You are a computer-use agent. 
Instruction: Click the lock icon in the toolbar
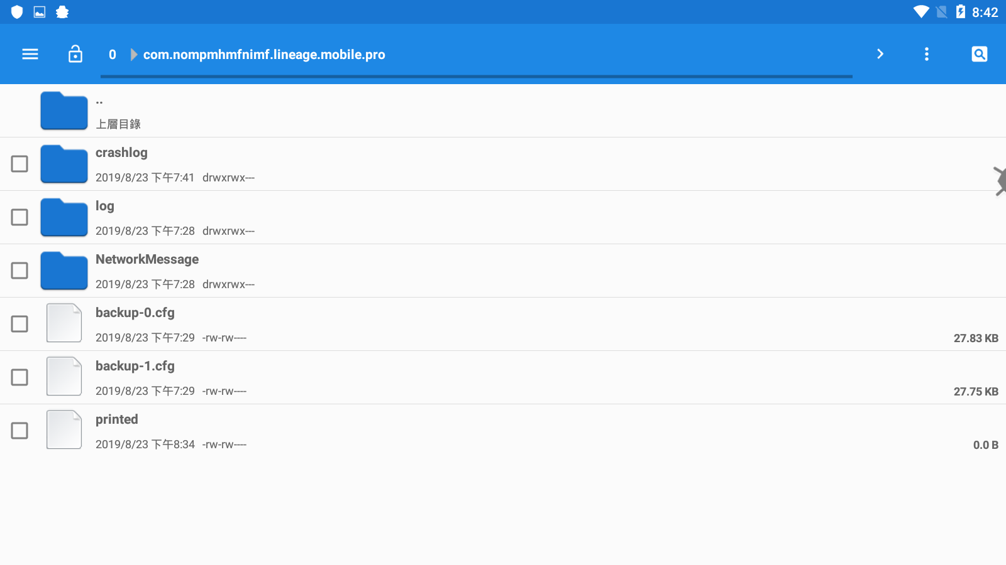75,54
